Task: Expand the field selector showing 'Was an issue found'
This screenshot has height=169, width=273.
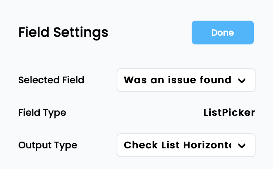Action: pos(186,80)
